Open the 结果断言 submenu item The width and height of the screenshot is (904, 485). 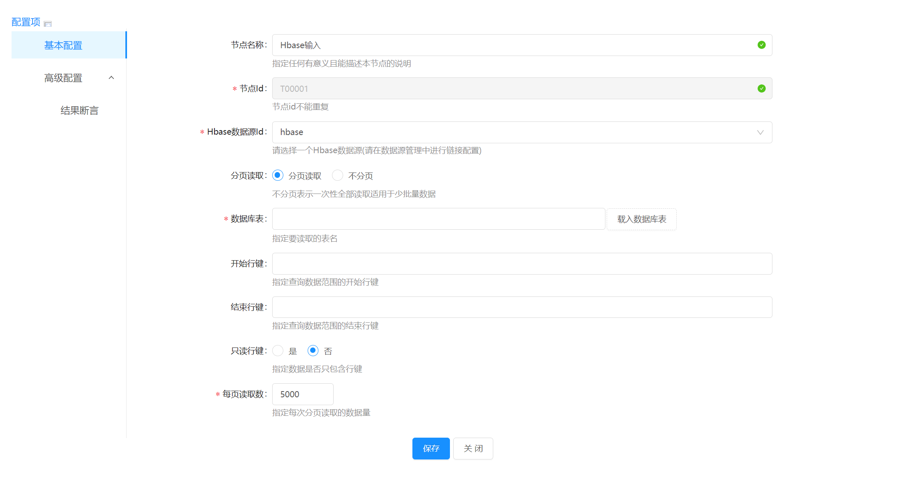click(x=79, y=110)
